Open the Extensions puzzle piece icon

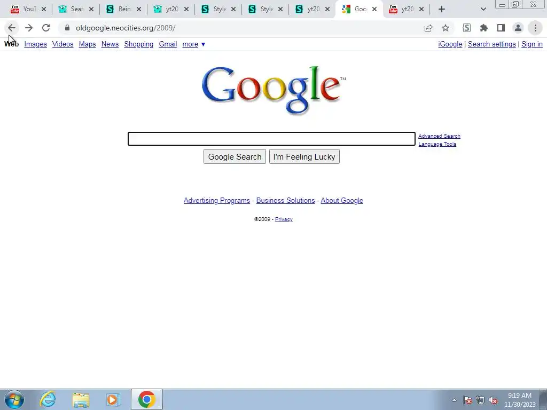pyautogui.click(x=484, y=28)
